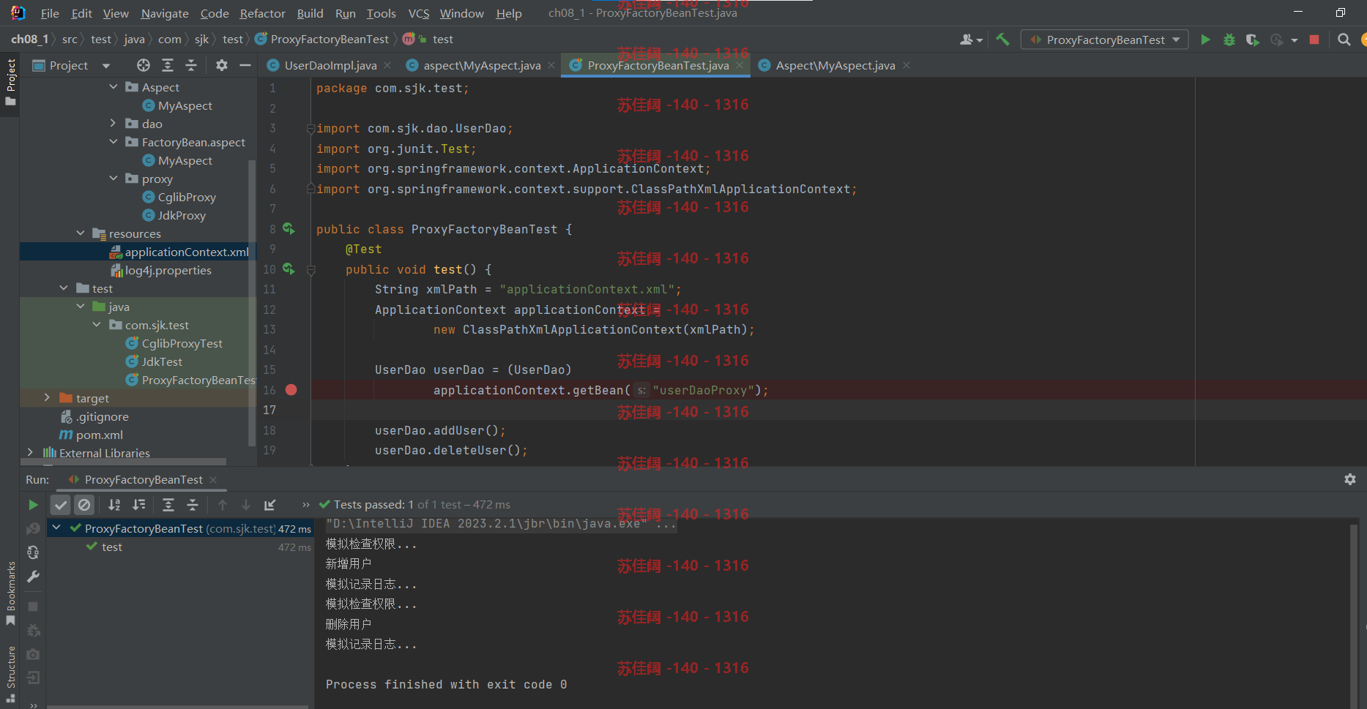The image size is (1367, 709).
Task: Collapse the Aspect package folder
Action: tap(113, 87)
